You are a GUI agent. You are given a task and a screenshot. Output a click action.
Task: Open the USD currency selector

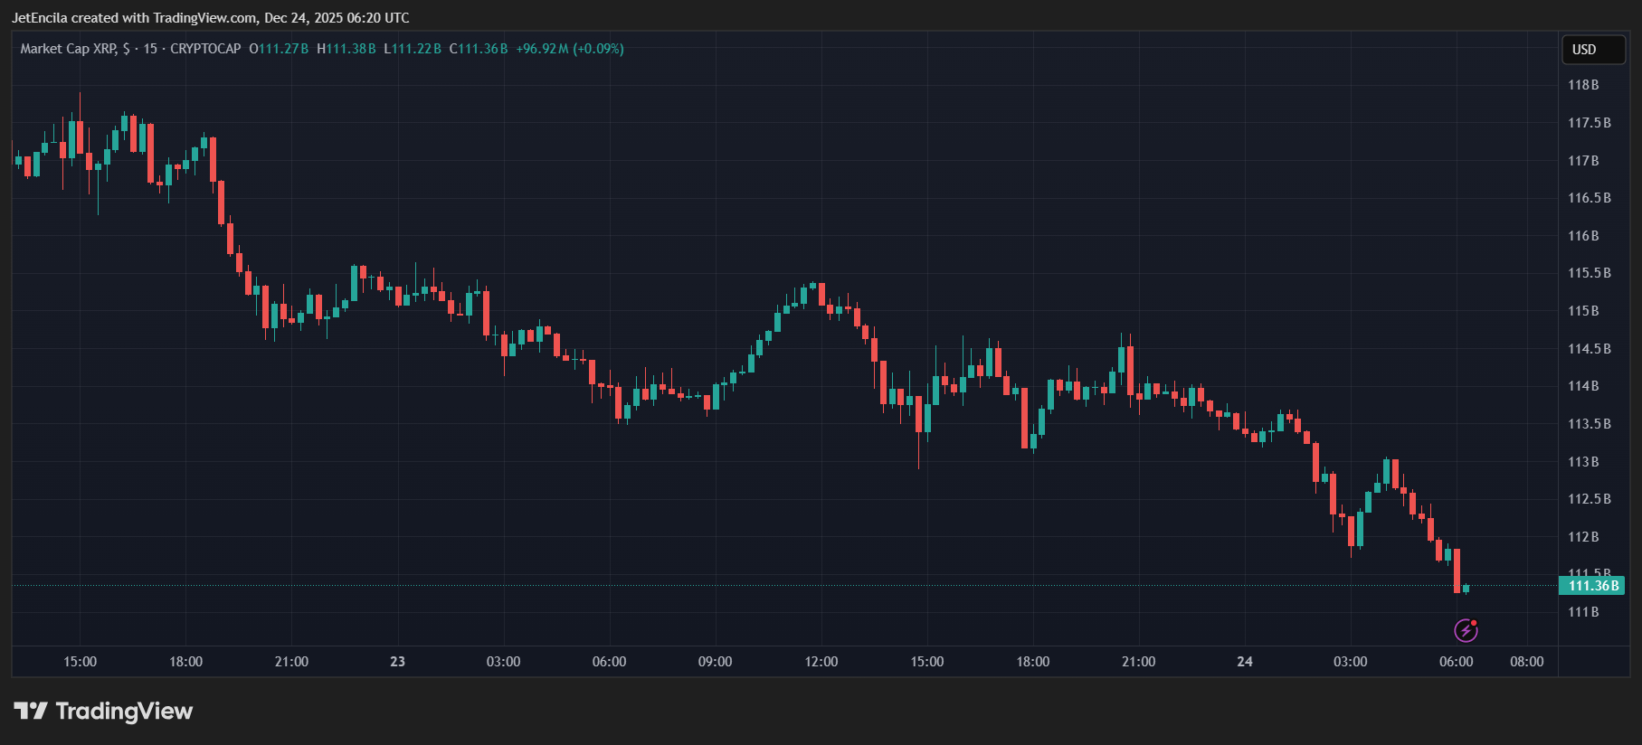1594,50
